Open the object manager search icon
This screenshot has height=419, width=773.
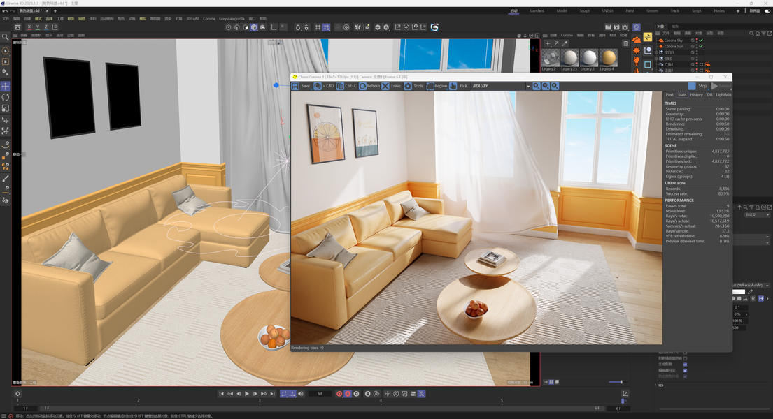tap(751, 34)
